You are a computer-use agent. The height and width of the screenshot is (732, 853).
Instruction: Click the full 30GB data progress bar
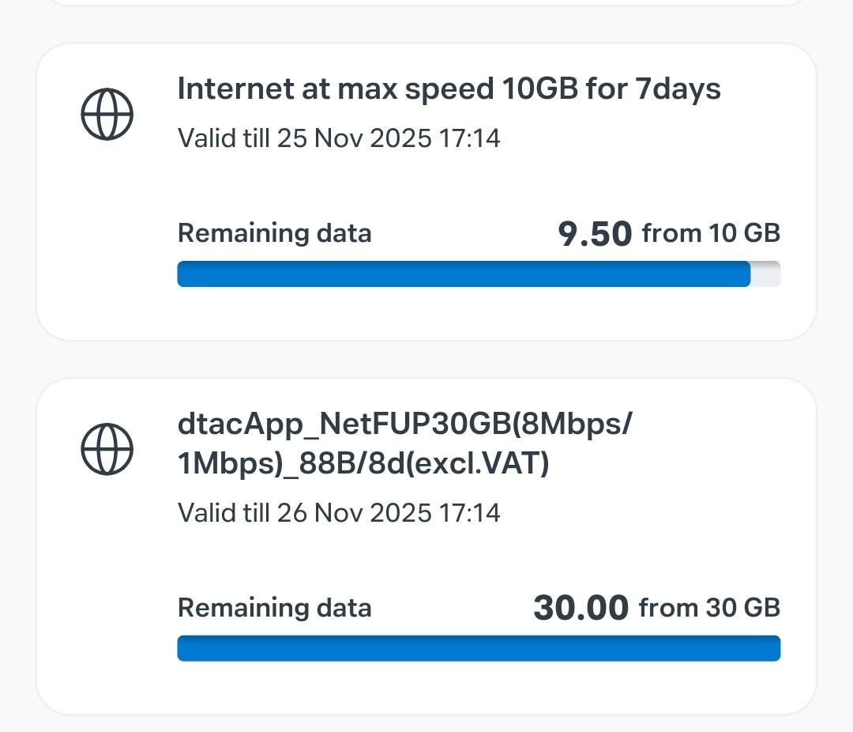coord(479,648)
